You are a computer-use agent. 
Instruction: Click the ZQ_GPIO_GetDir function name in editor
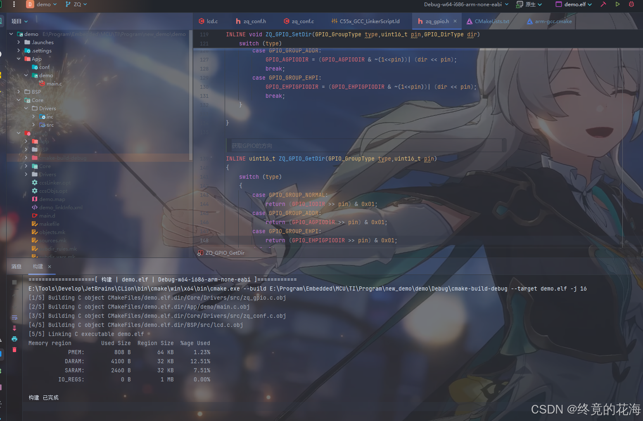(x=301, y=158)
